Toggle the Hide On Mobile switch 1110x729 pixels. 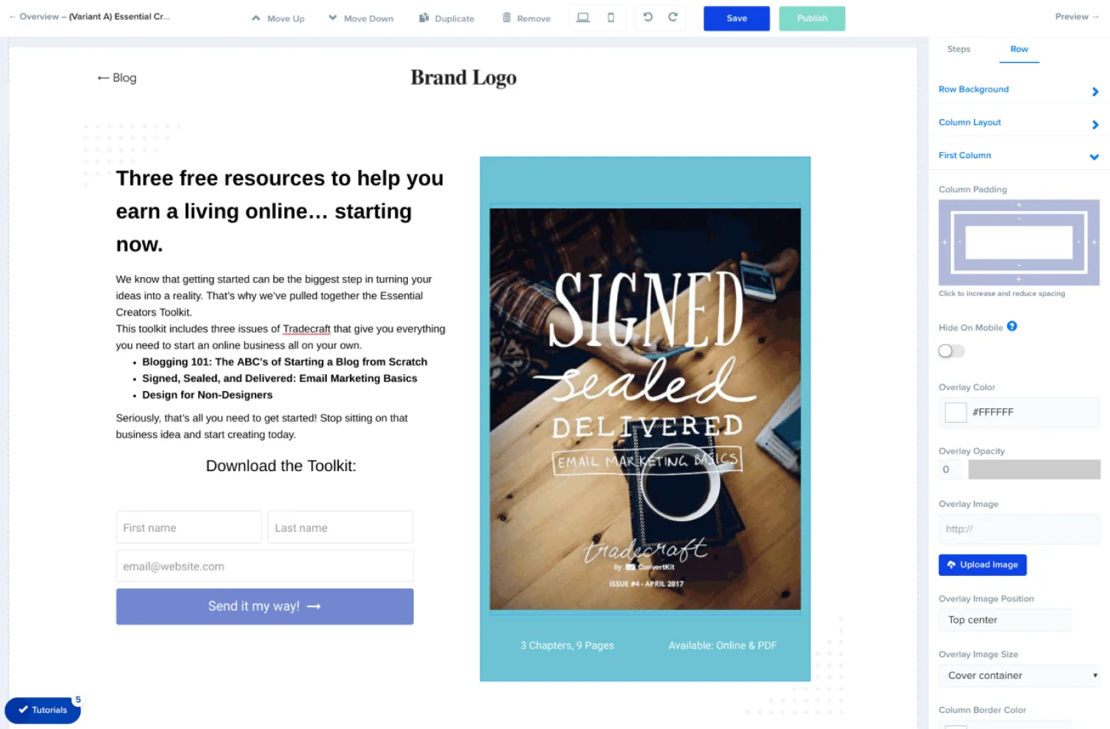pyautogui.click(x=951, y=351)
